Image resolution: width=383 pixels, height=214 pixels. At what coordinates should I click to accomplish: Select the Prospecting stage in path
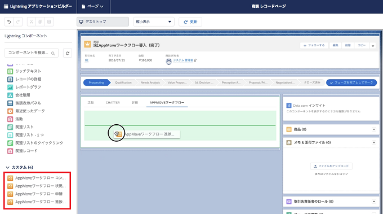(96, 83)
